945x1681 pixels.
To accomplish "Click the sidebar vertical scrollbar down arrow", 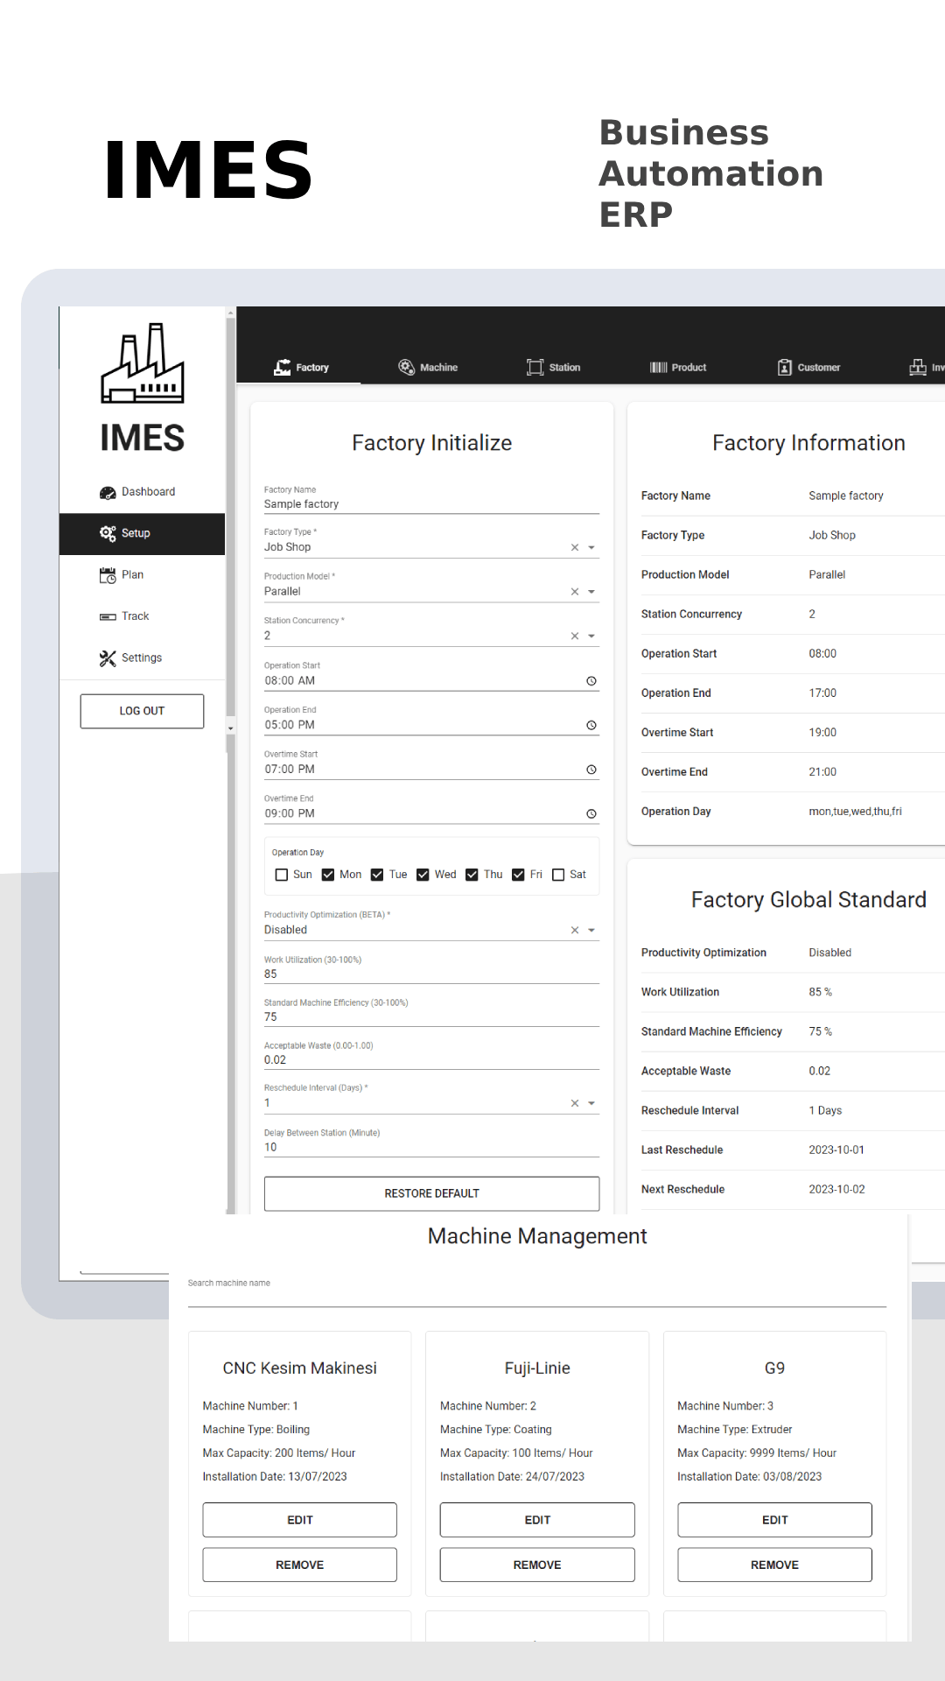I will tap(231, 728).
